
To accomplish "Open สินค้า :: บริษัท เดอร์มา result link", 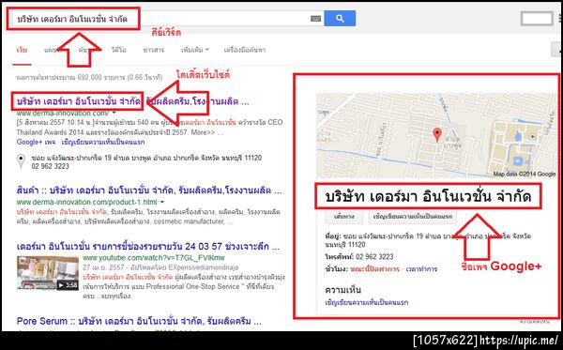I will (x=149, y=190).
